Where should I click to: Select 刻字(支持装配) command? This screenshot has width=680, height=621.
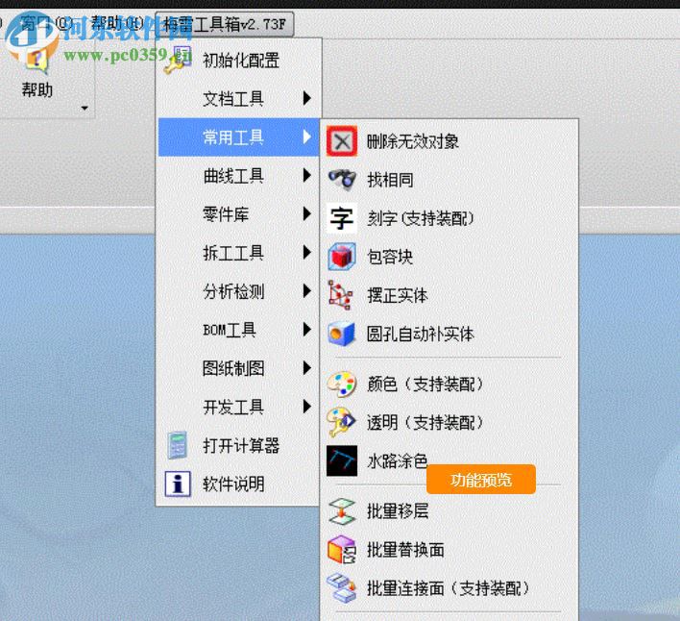449,218
